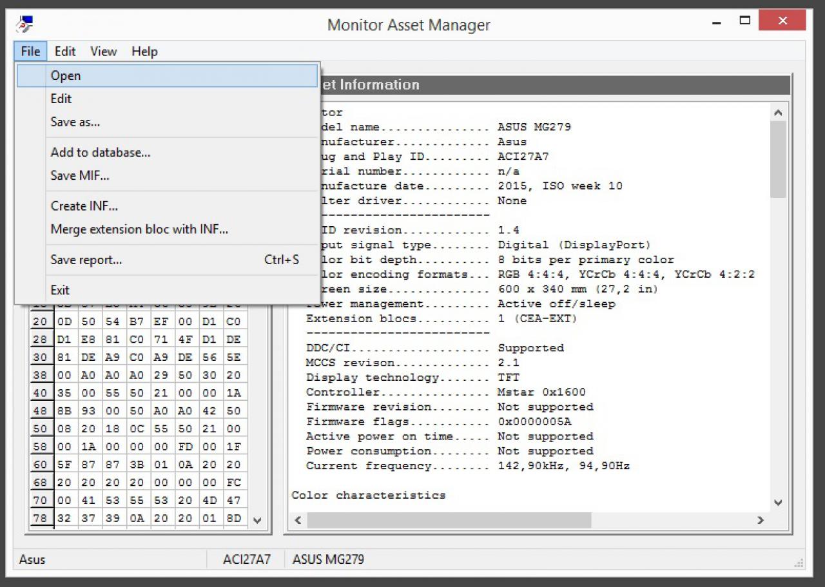Click the hex table scroll down arrow
The image size is (825, 587).
257,520
